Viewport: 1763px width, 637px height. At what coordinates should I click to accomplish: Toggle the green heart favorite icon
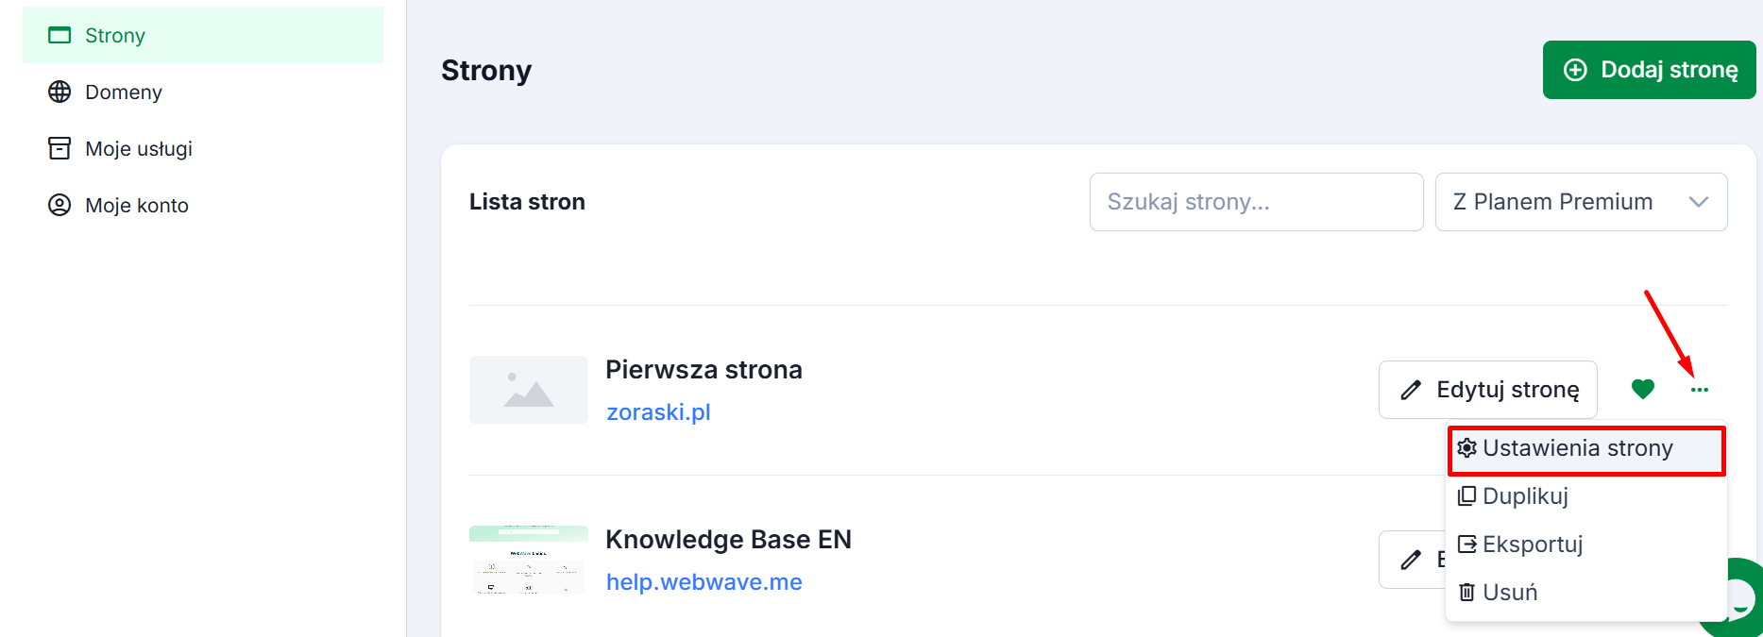(1643, 389)
